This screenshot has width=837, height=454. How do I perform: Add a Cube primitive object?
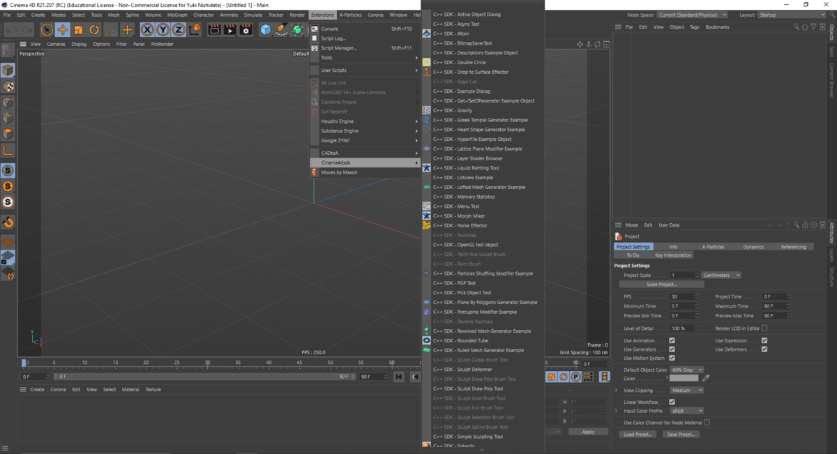point(266,29)
